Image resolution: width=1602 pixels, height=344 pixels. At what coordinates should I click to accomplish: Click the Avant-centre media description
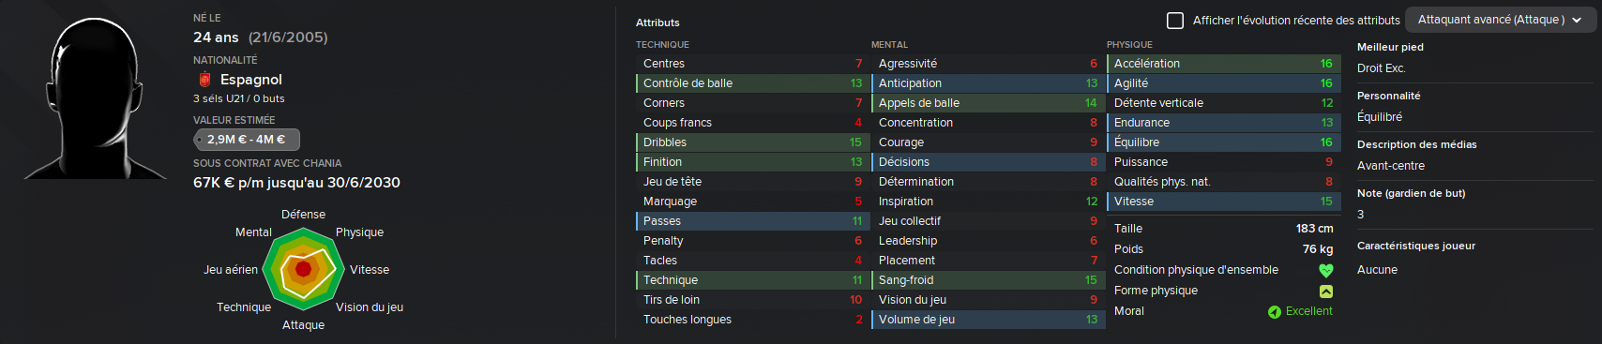pyautogui.click(x=1391, y=166)
